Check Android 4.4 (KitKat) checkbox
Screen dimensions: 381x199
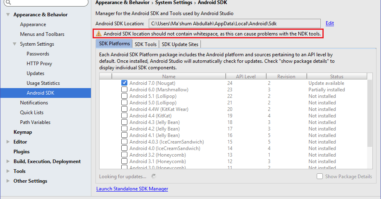click(x=124, y=115)
